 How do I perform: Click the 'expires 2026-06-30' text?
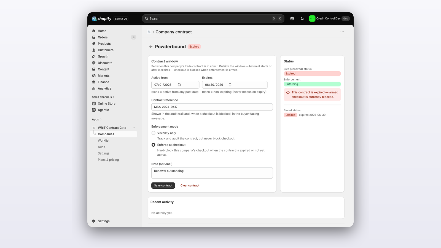pos(312,115)
